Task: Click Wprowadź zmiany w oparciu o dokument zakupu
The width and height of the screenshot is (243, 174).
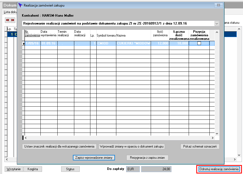Action: 132,146
